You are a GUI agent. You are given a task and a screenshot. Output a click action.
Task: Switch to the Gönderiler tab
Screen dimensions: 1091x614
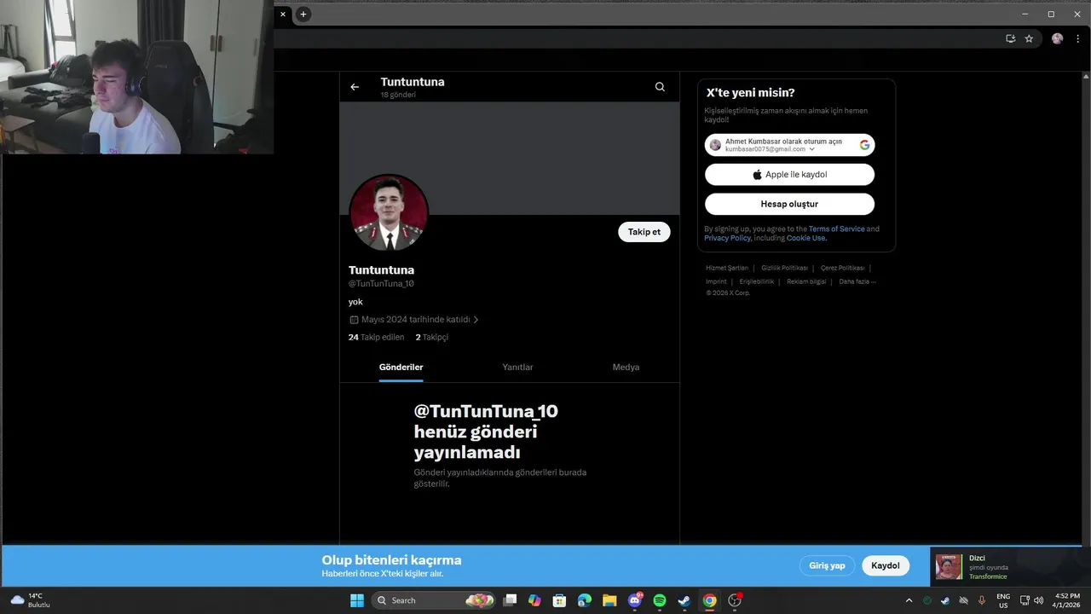(x=401, y=368)
